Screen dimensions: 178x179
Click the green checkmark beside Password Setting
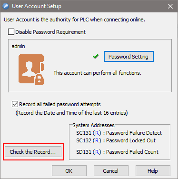pos(96,56)
